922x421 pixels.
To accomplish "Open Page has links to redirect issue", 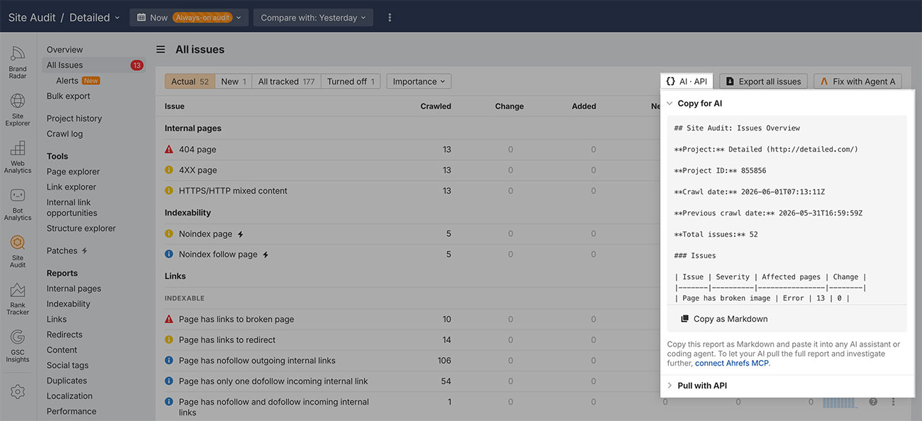I will click(227, 339).
